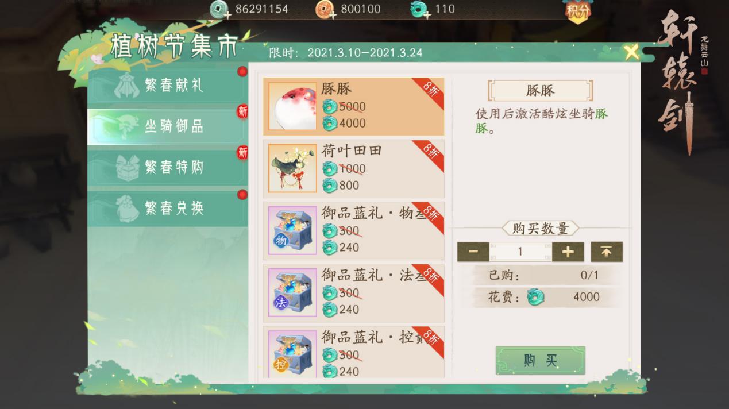Open the 积分 points badge
This screenshot has height=409, width=729.
click(577, 11)
